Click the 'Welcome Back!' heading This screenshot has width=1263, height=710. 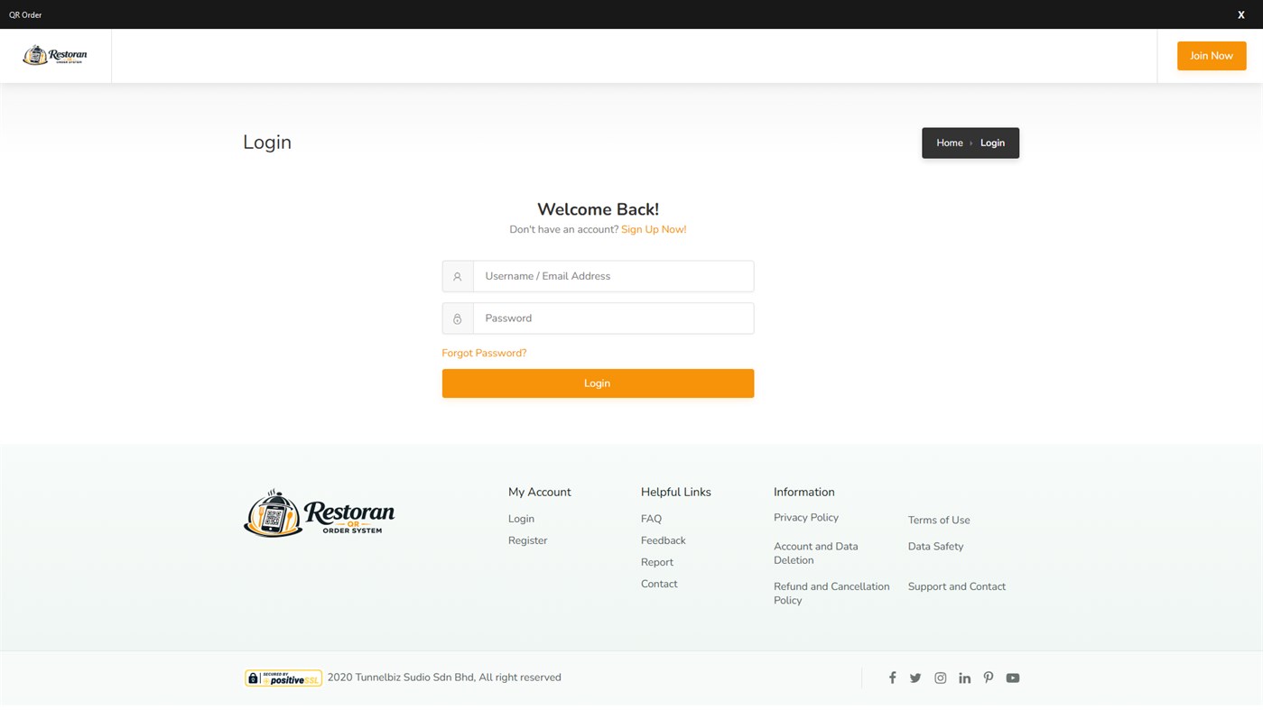(x=598, y=209)
